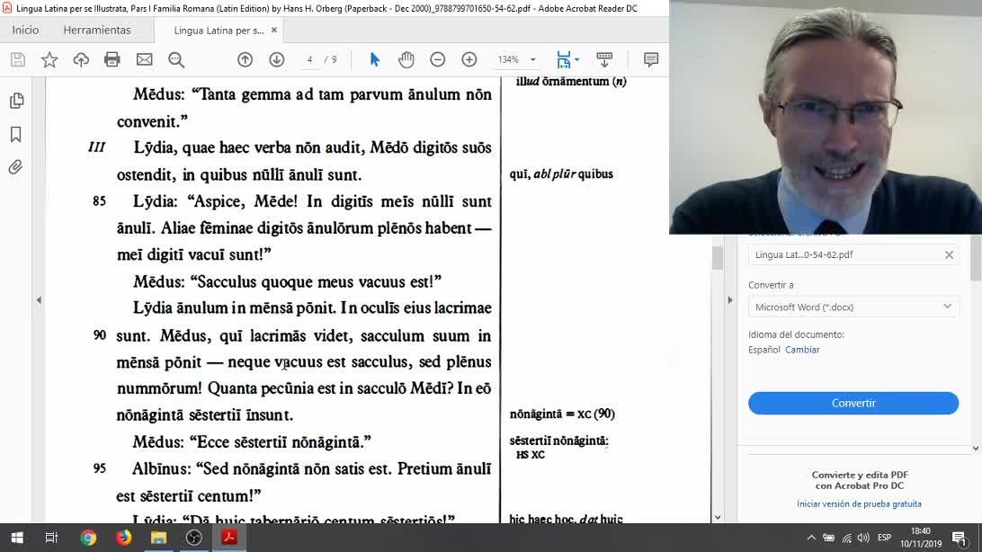Click the upload to cloud icon

tap(81, 59)
